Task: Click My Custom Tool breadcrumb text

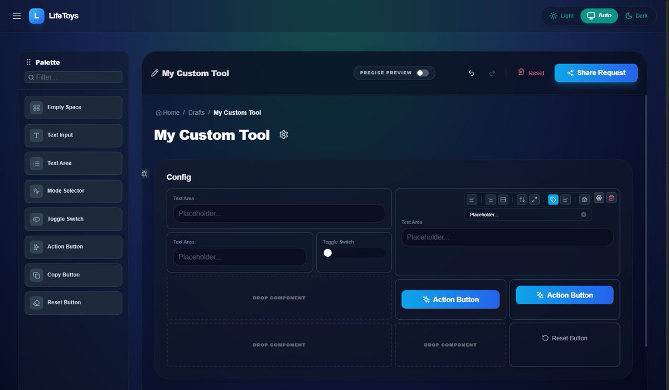Action: click(237, 113)
